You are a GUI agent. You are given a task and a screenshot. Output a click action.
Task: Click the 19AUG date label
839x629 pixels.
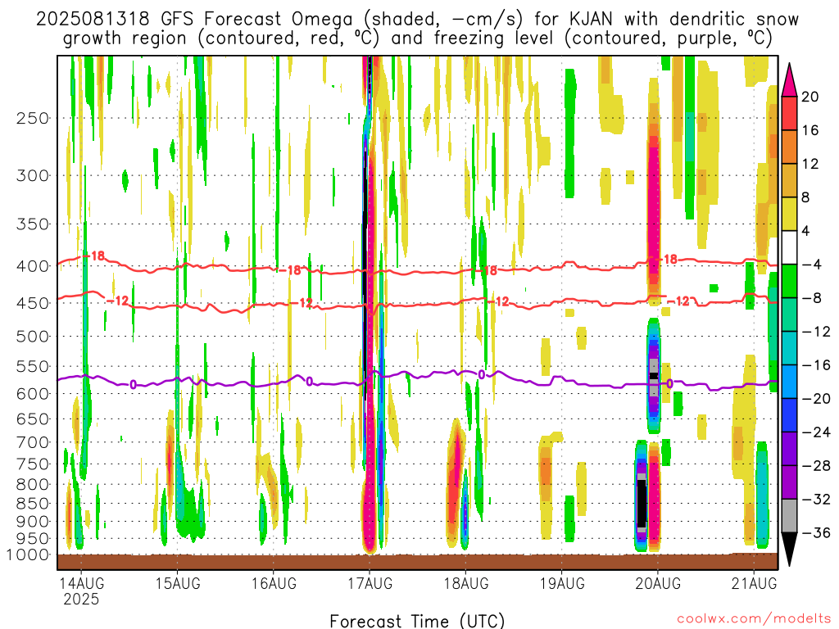coord(562,583)
